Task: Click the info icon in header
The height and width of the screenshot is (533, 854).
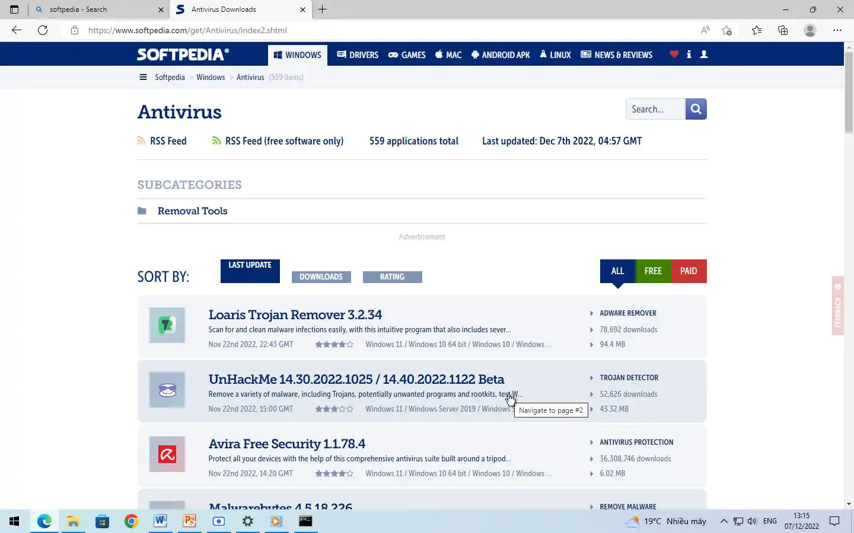Action: coord(689,54)
